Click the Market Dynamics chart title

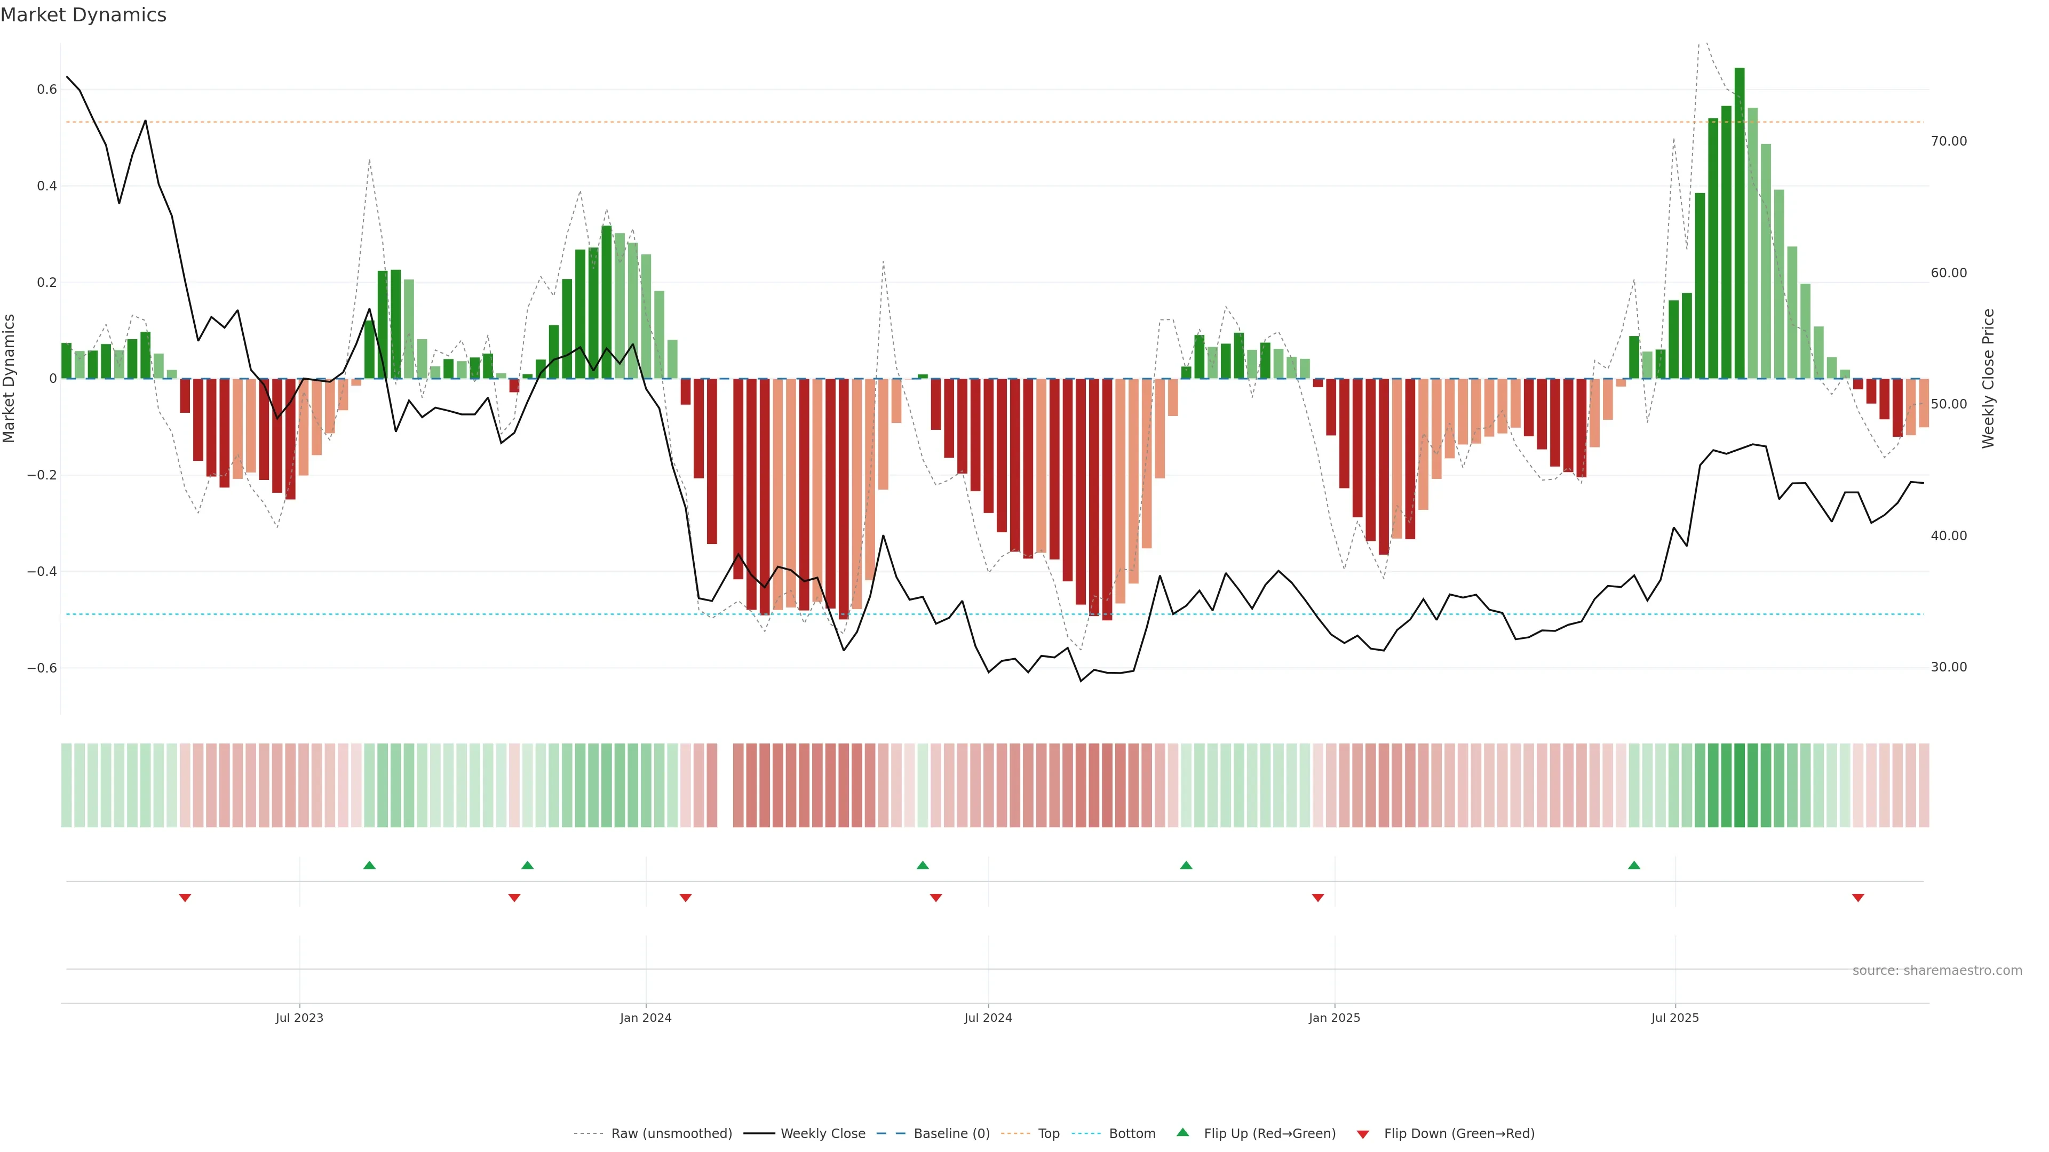click(84, 15)
